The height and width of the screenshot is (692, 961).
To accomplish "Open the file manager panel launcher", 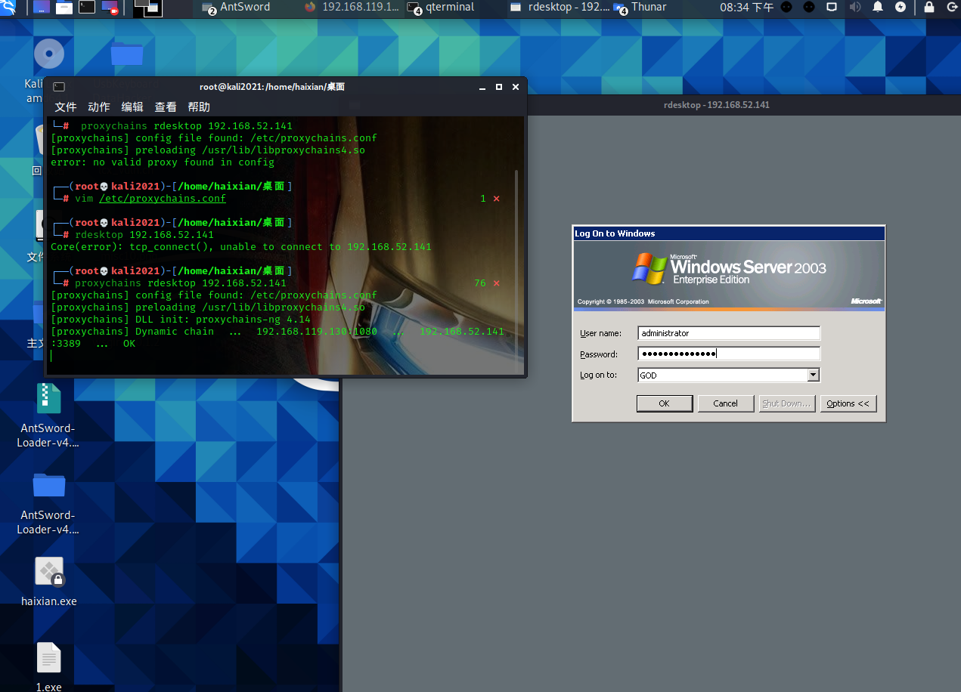I will tap(64, 8).
